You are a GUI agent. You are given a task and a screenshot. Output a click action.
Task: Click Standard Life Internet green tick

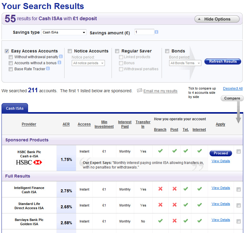[200, 205]
